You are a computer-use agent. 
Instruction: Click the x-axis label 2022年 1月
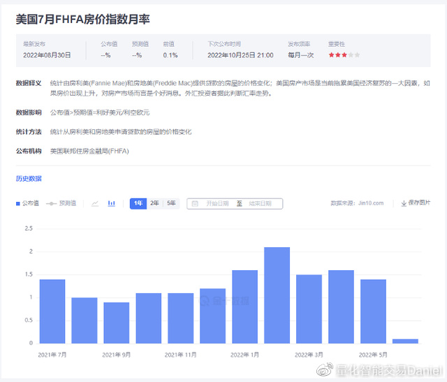pos(244,355)
